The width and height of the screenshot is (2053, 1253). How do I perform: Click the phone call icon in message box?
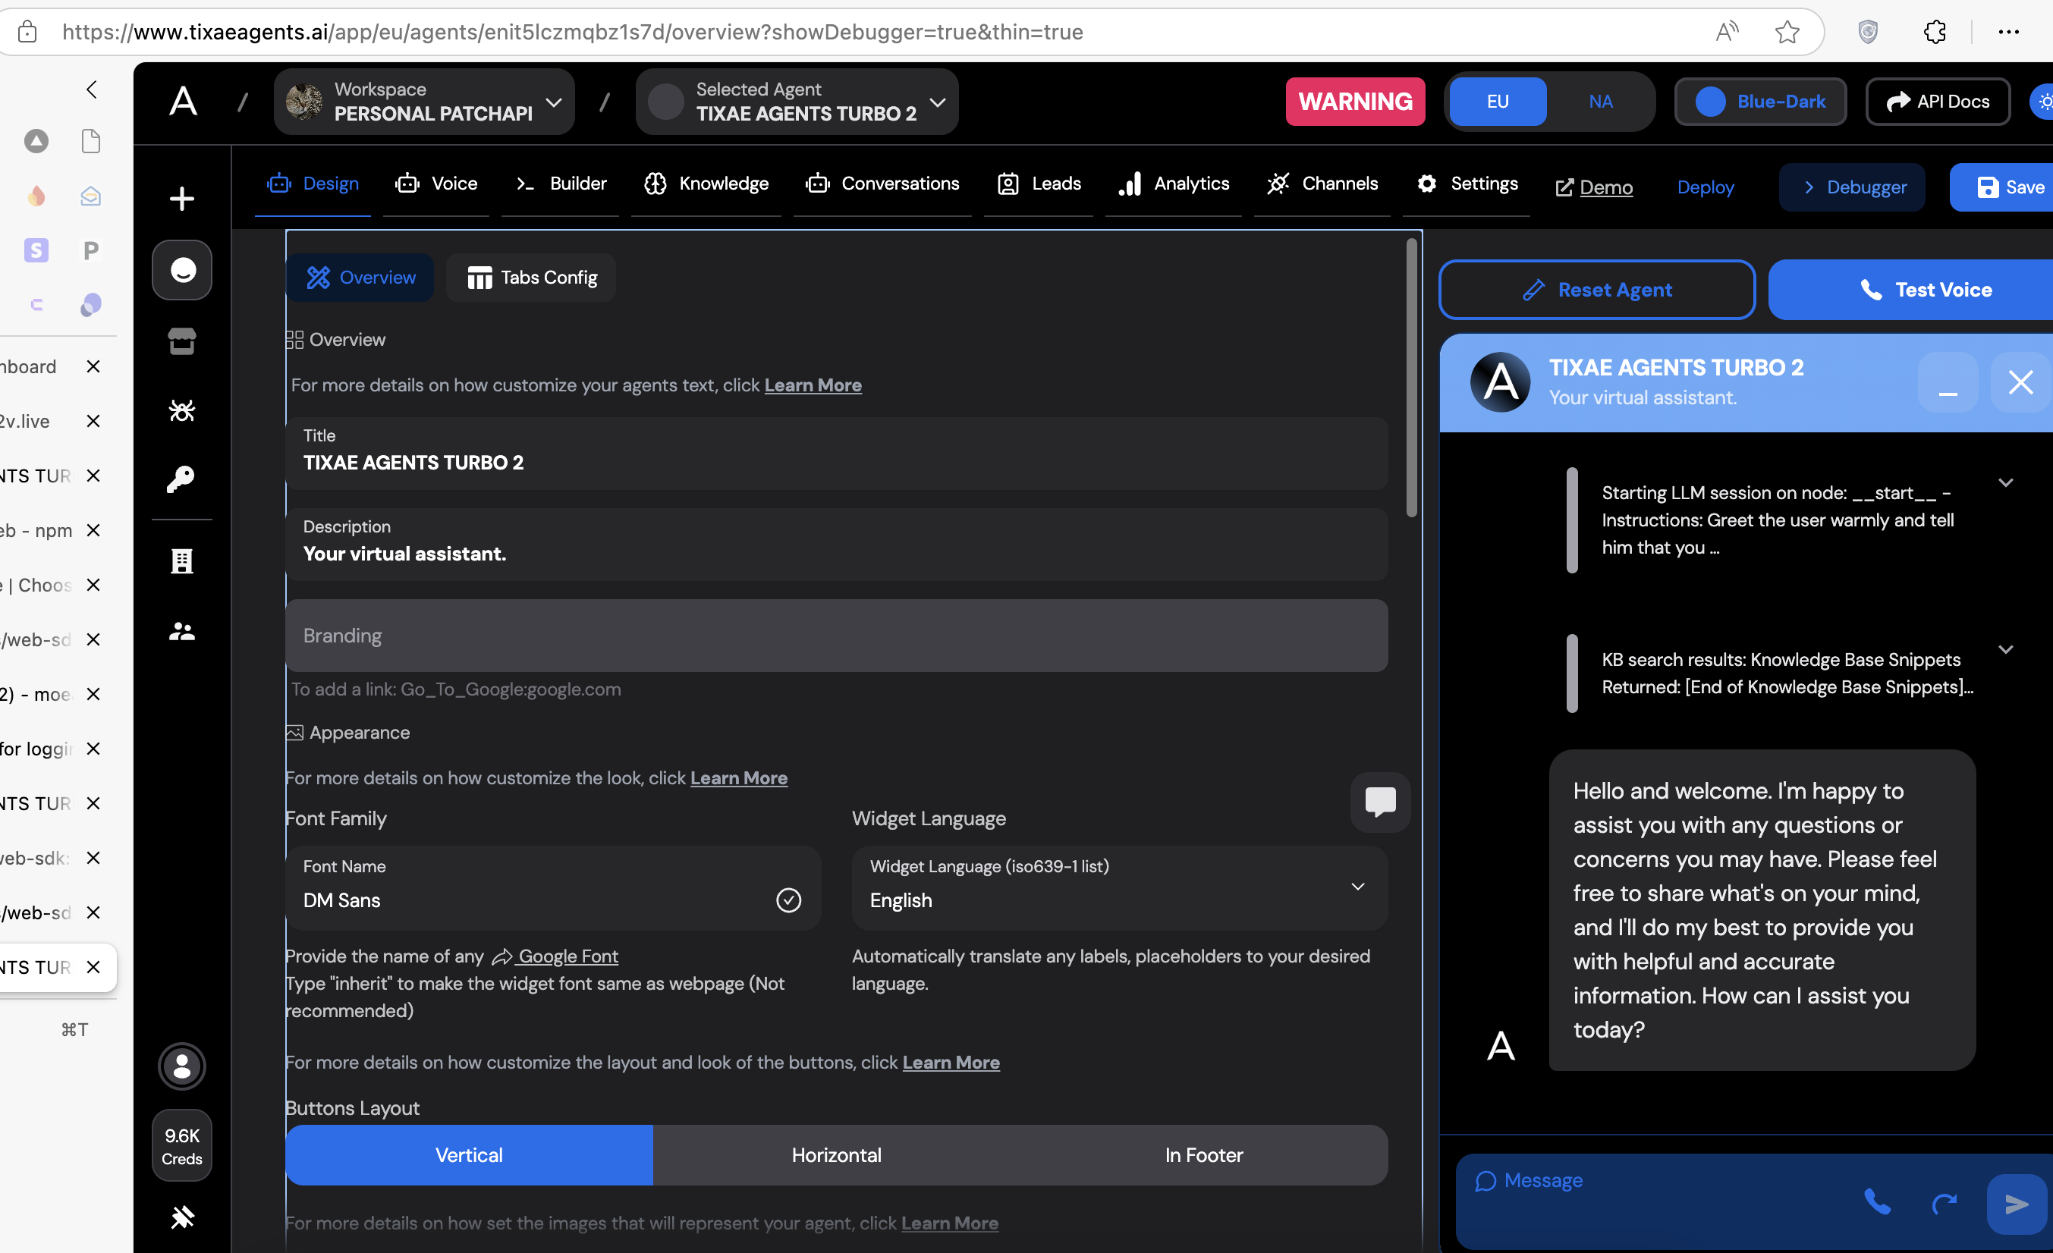point(1876,1202)
